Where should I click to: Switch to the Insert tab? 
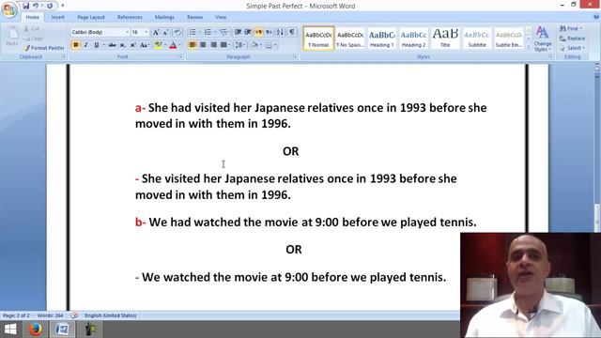(58, 17)
